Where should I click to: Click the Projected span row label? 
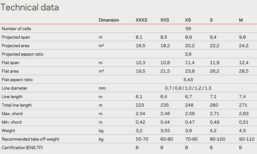[x=16, y=37]
